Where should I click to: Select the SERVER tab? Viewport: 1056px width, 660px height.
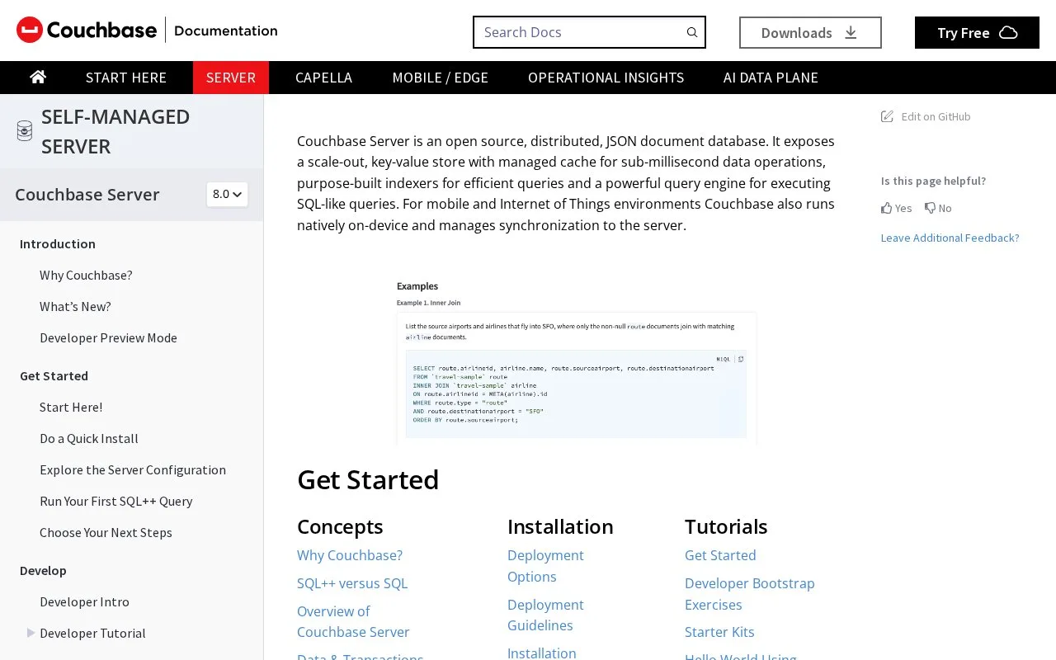231,78
